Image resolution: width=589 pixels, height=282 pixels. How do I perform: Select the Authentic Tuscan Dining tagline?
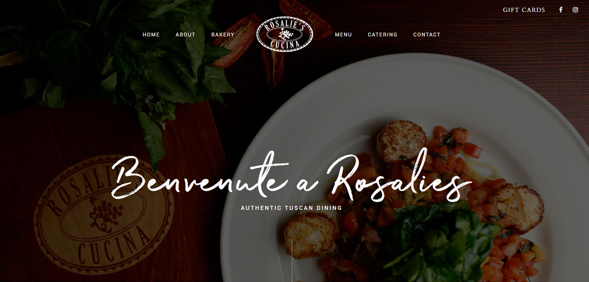point(292,208)
